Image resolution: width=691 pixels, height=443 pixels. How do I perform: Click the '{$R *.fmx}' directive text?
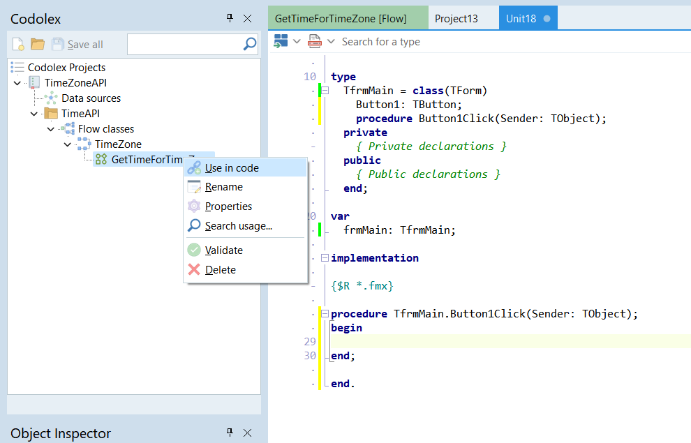click(362, 286)
